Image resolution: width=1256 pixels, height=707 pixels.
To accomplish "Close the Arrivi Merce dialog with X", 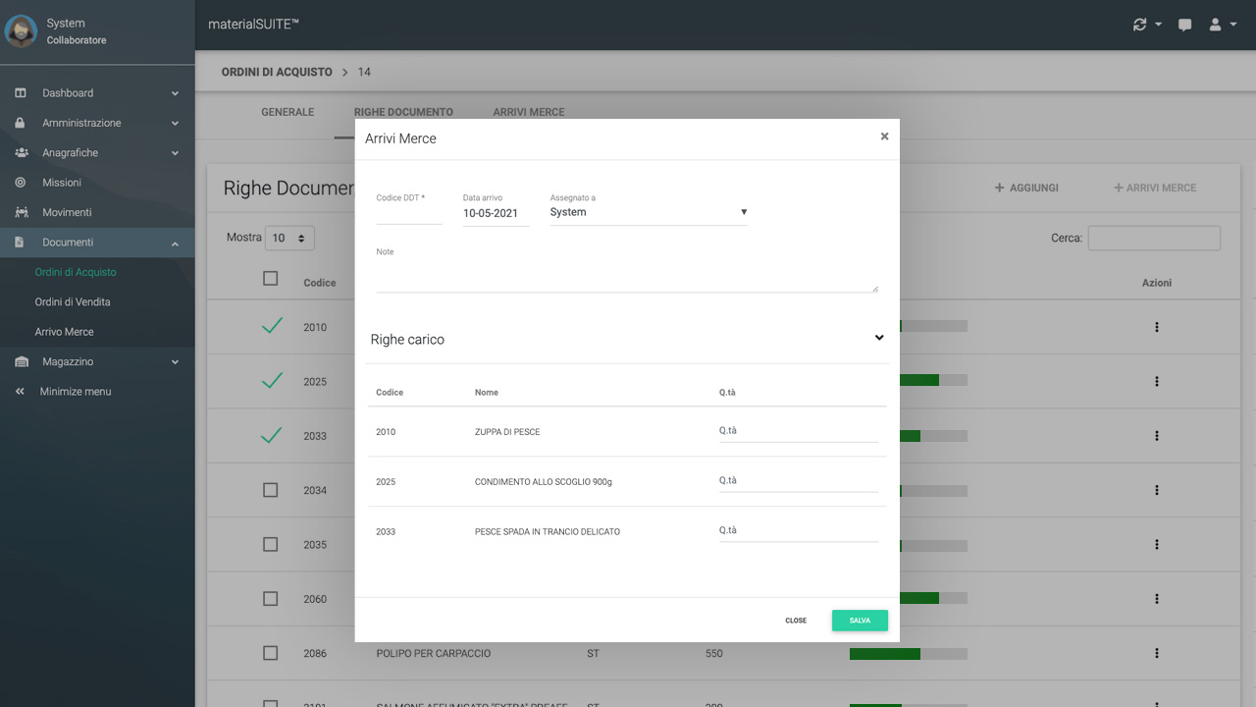I will 884,136.
